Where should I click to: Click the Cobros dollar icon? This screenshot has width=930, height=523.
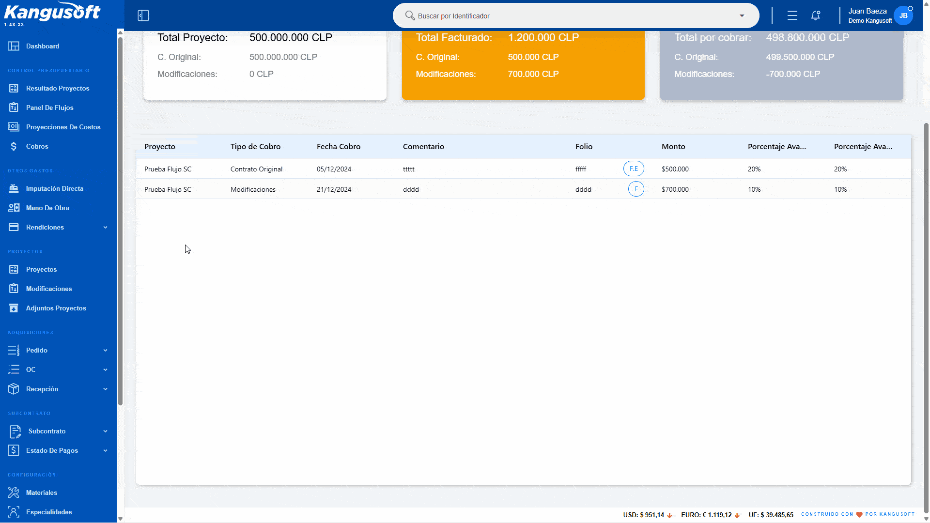pos(14,146)
